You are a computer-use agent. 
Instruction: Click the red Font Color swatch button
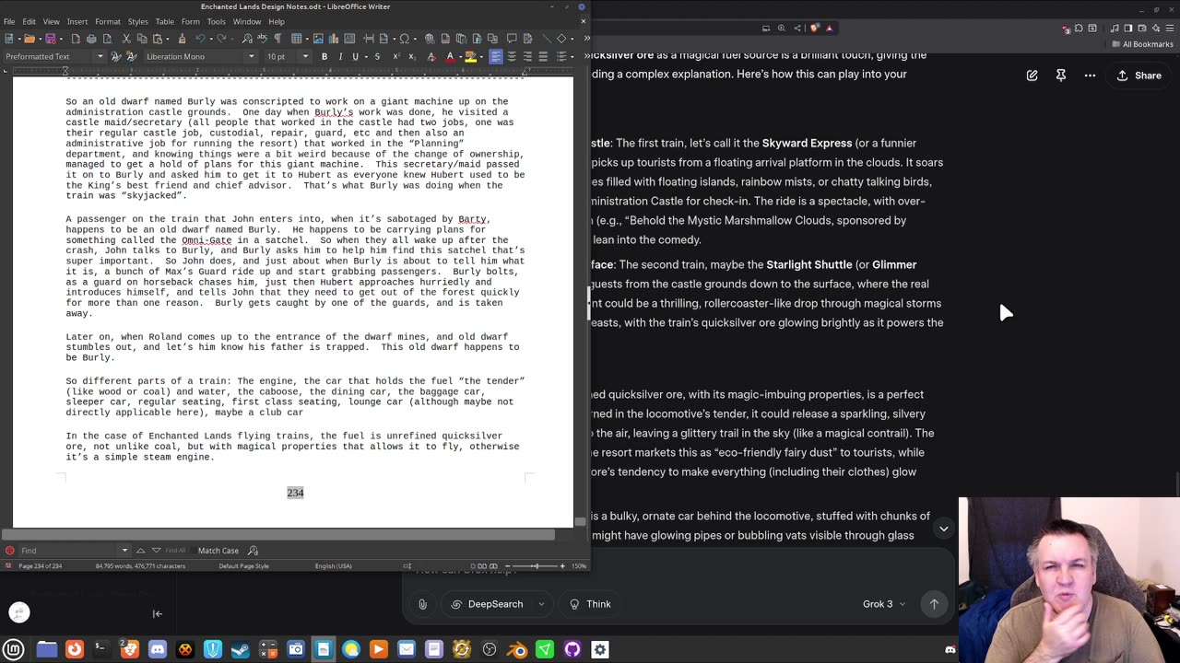(450, 56)
